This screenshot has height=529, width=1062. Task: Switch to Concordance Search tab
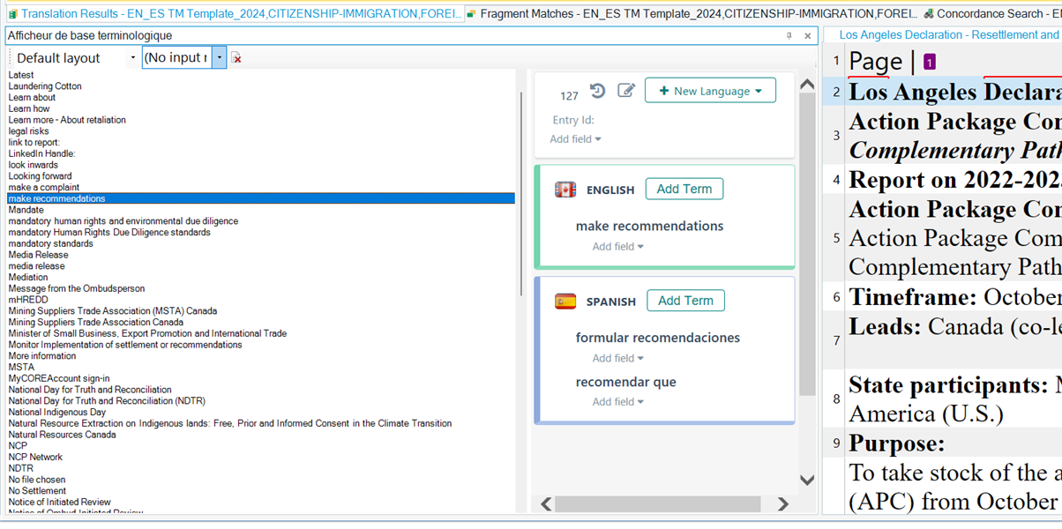[992, 13]
